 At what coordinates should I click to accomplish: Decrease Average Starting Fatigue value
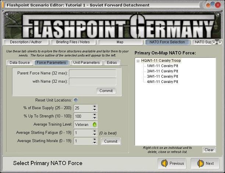pyautogui.click(x=94, y=134)
